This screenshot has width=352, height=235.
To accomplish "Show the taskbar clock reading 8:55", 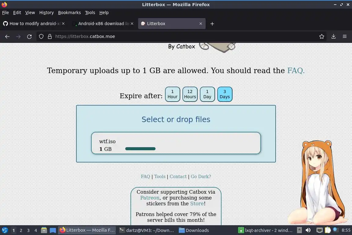I will tap(346, 230).
